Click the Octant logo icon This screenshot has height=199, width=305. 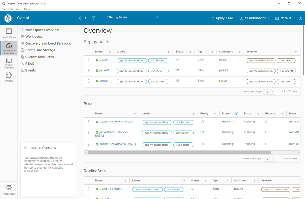tap(8, 18)
